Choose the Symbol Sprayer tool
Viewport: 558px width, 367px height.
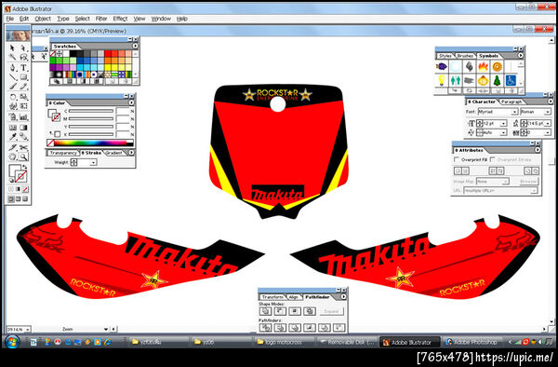pyautogui.click(x=12, y=116)
